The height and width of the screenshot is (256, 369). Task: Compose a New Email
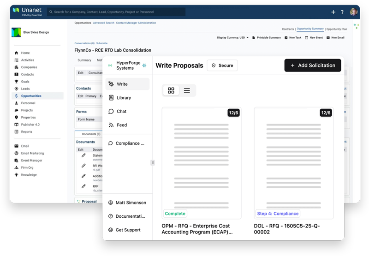[x=335, y=38]
